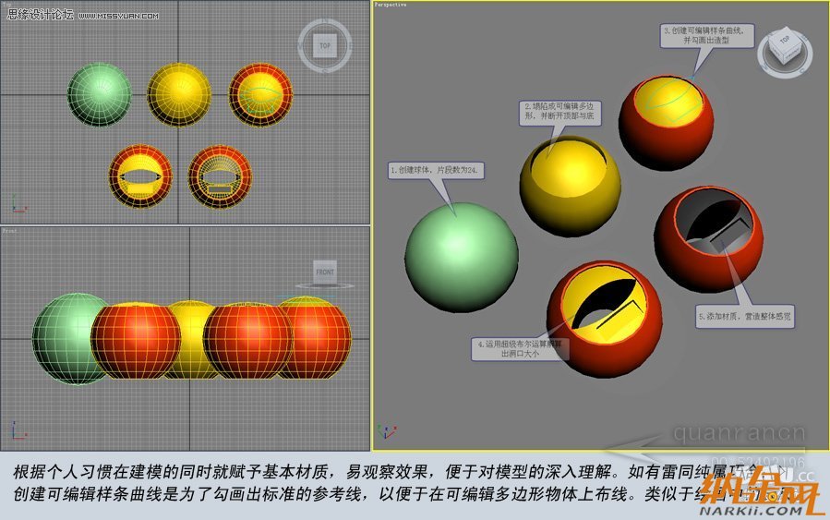Select the green wireframe sphere in Top viewport
The height and width of the screenshot is (520, 830).
click(x=99, y=94)
